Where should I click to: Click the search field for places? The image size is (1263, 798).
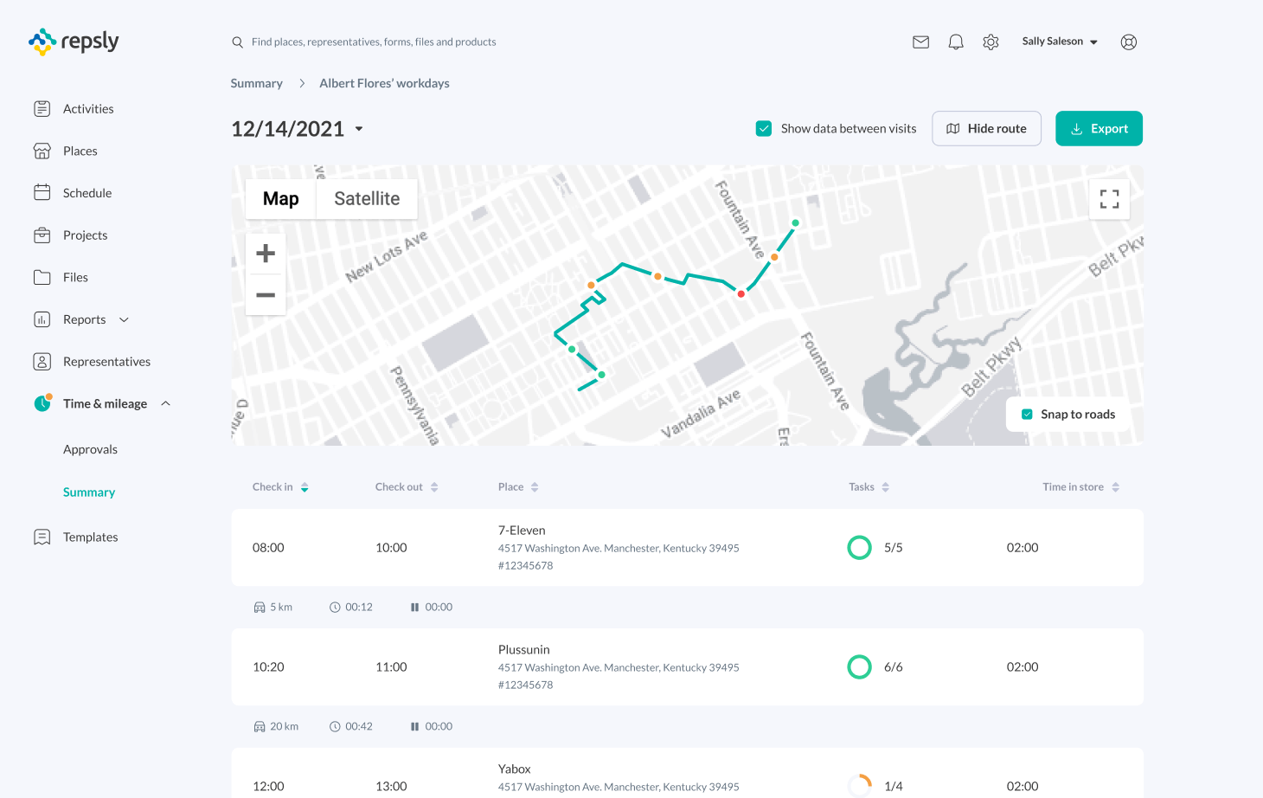pyautogui.click(x=374, y=42)
